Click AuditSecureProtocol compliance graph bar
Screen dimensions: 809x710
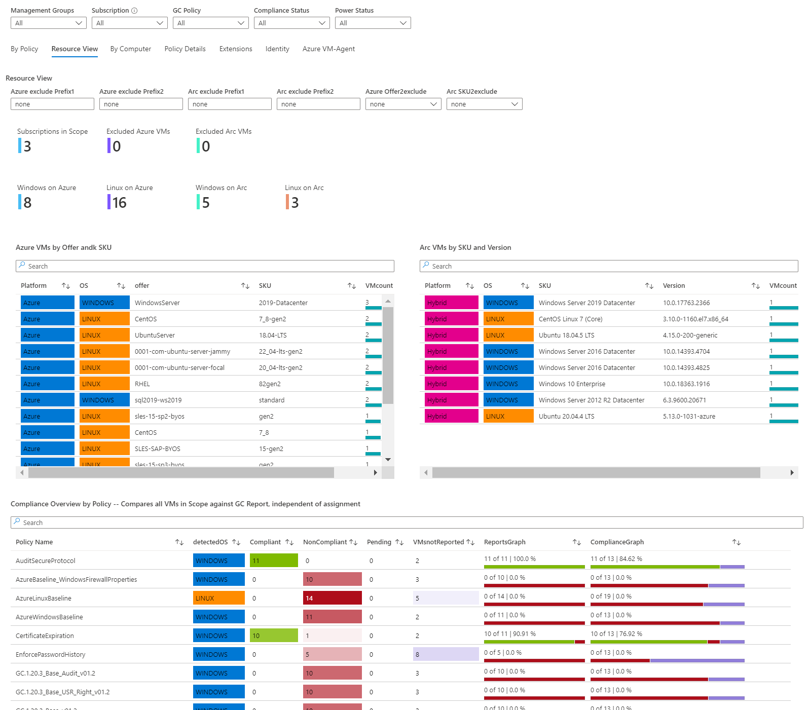coord(668,567)
